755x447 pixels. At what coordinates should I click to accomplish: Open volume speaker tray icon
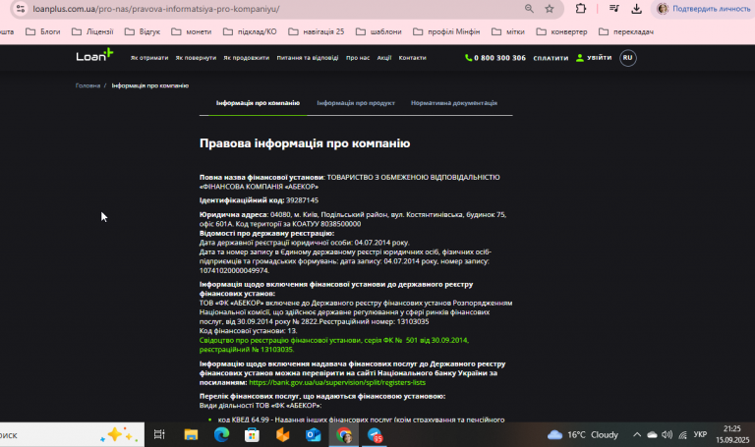[667, 434]
